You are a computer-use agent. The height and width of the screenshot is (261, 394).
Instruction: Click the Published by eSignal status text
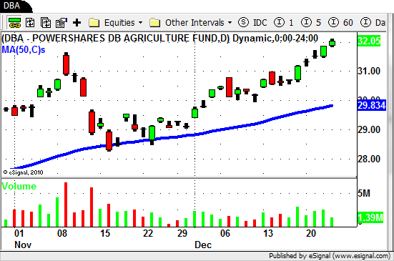[330, 256]
